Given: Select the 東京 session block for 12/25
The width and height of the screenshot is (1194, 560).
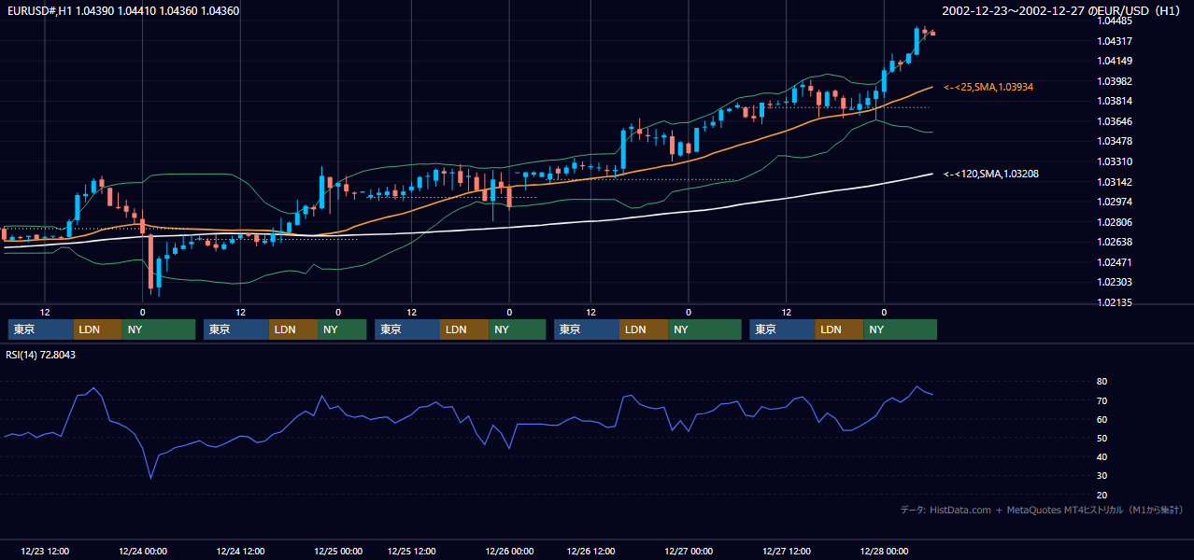Looking at the screenshot, I should click(x=407, y=329).
